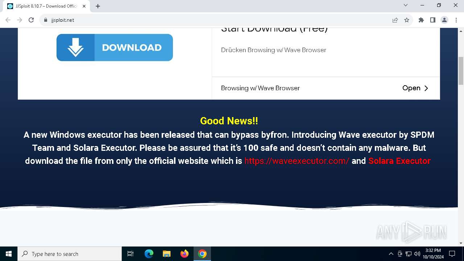View site information lock icon
The height and width of the screenshot is (261, 464).
pyautogui.click(x=46, y=20)
